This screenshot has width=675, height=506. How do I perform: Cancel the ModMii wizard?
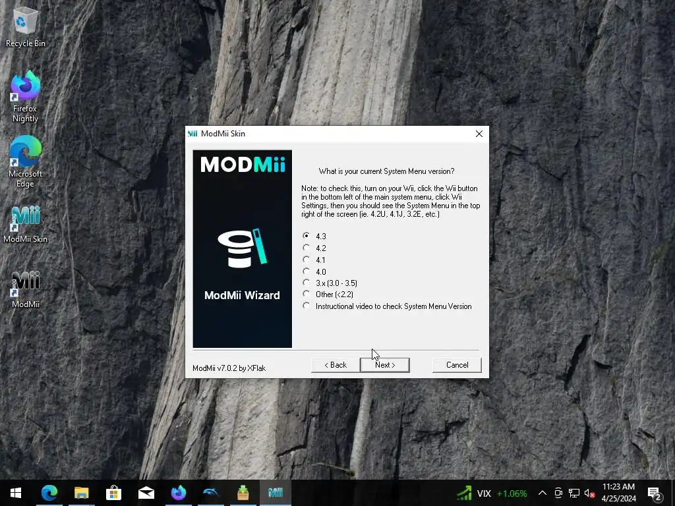(x=457, y=365)
